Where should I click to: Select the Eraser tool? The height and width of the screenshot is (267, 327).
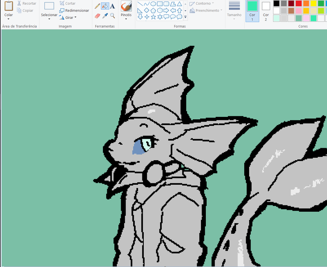coord(97,16)
